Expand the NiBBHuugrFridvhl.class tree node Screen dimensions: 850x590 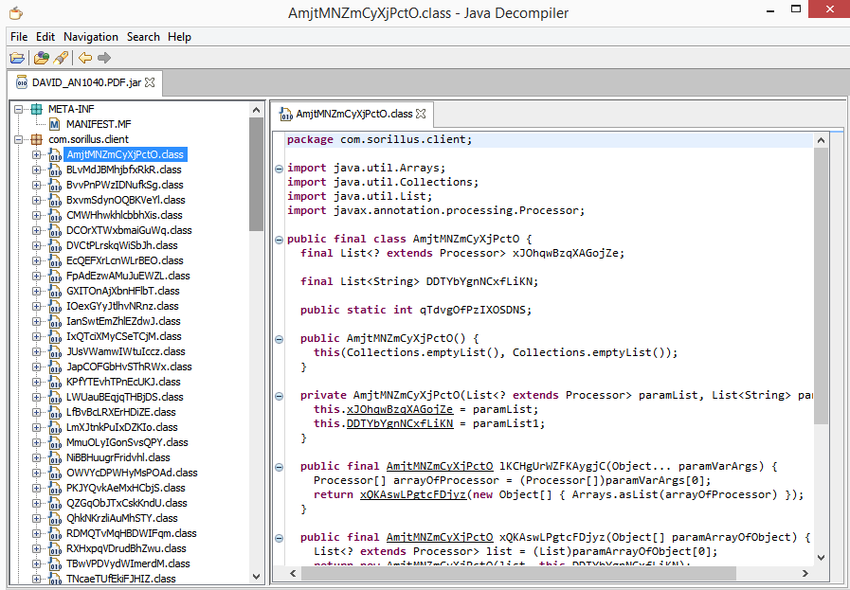click(x=36, y=457)
